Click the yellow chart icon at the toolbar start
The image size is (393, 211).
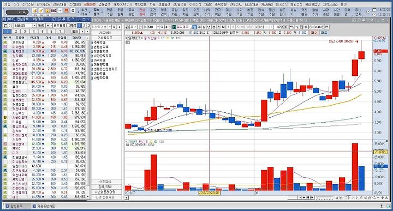[34, 11]
